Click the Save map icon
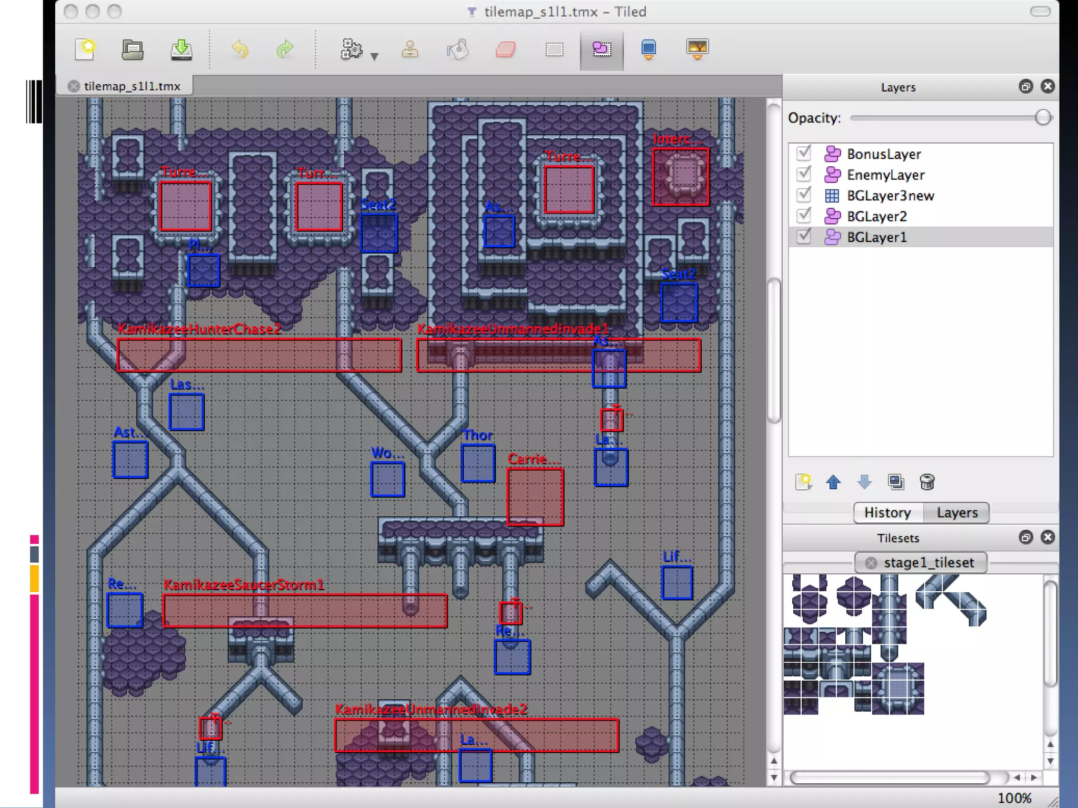The height and width of the screenshot is (808, 1078). tap(181, 49)
